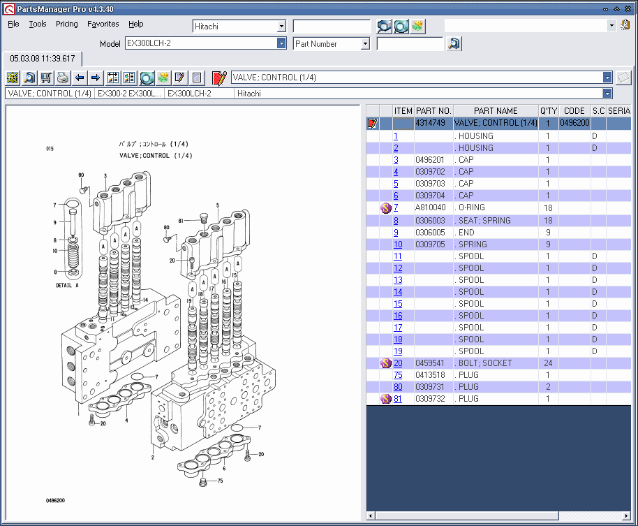
Task: Click item 7 O-RING link
Action: pyautogui.click(x=396, y=208)
